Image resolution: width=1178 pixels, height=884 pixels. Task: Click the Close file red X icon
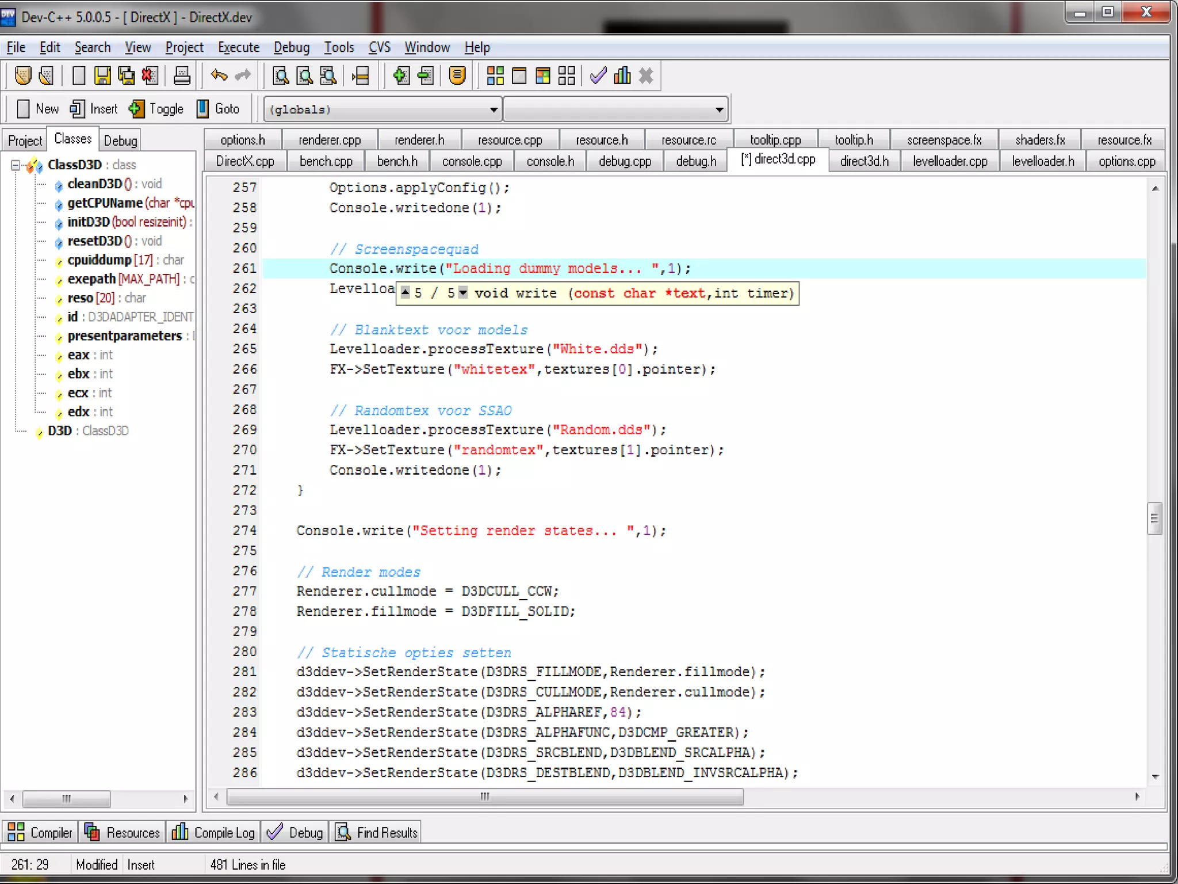coord(150,76)
